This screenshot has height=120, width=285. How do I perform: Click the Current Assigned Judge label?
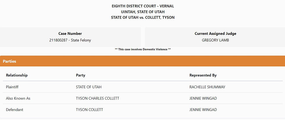click(x=215, y=34)
